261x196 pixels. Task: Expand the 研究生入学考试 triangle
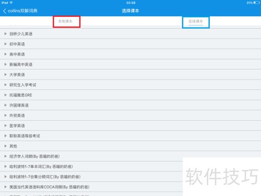(6, 85)
